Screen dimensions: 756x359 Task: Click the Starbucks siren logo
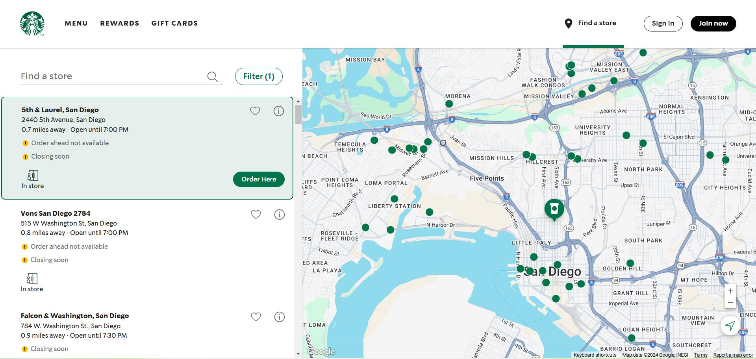[x=32, y=23]
